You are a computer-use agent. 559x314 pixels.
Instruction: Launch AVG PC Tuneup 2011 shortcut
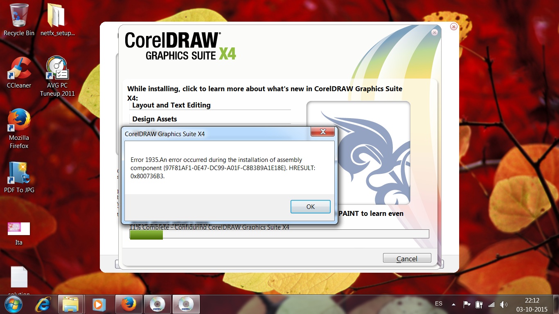point(57,76)
